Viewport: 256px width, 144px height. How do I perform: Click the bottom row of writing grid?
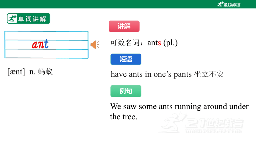[46, 54]
